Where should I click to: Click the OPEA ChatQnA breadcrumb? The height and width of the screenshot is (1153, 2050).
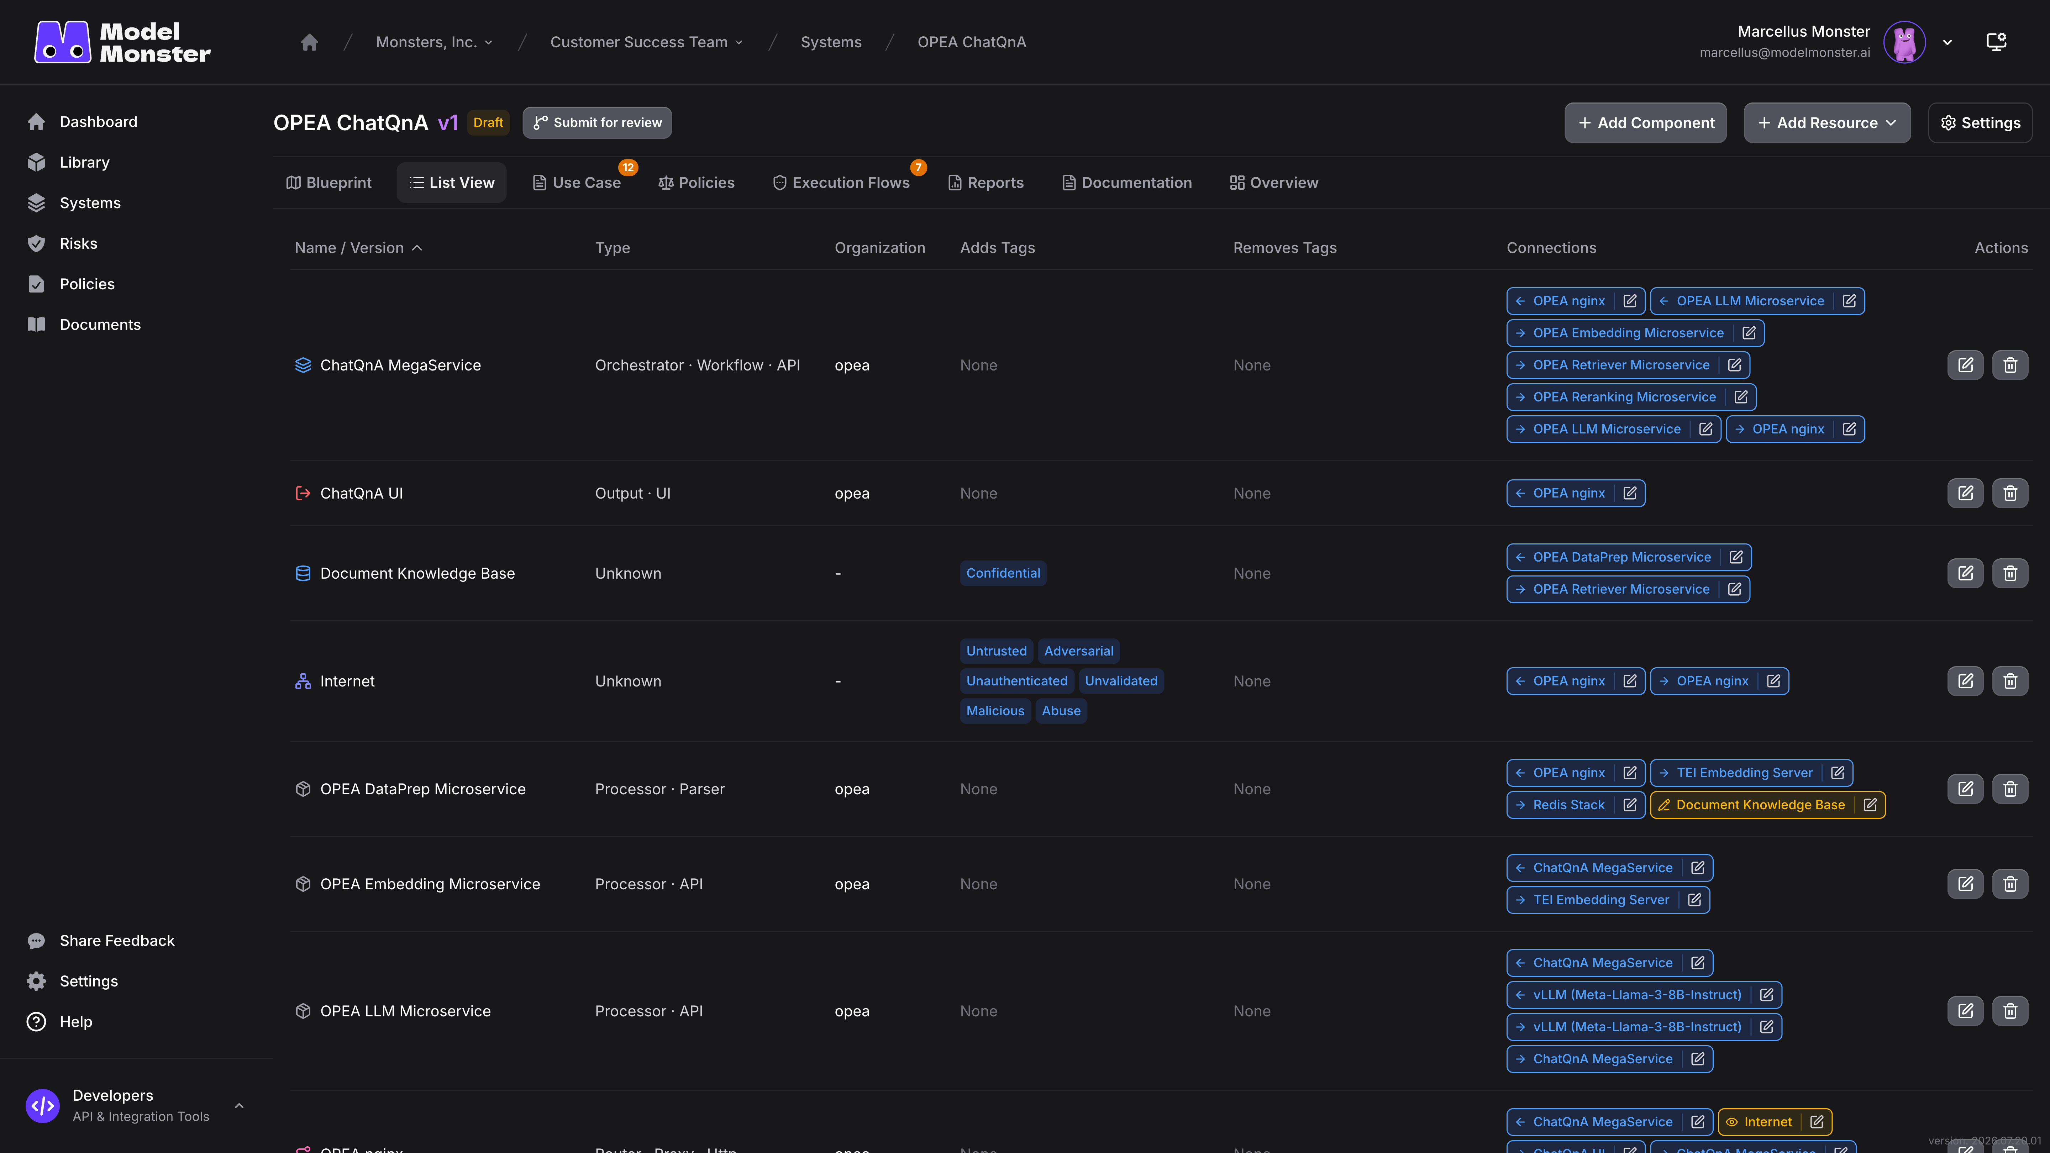click(972, 42)
